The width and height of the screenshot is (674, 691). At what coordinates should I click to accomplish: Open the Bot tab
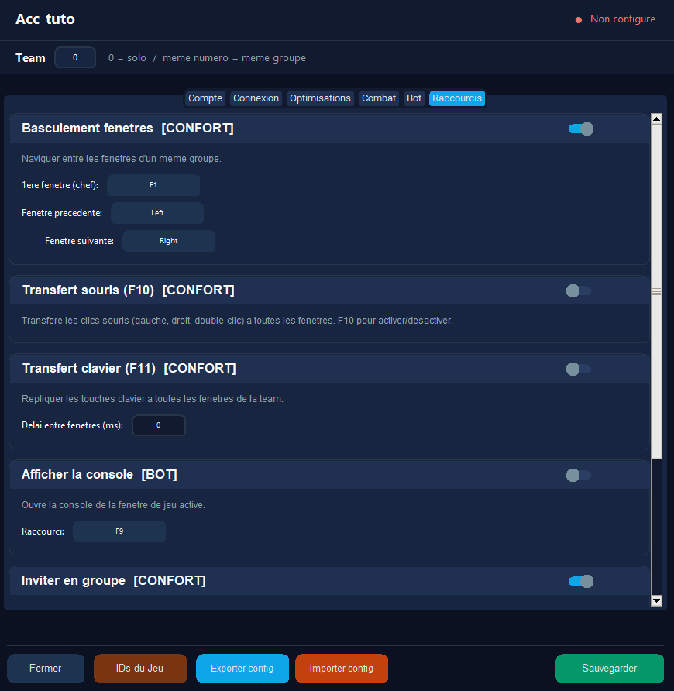(414, 98)
